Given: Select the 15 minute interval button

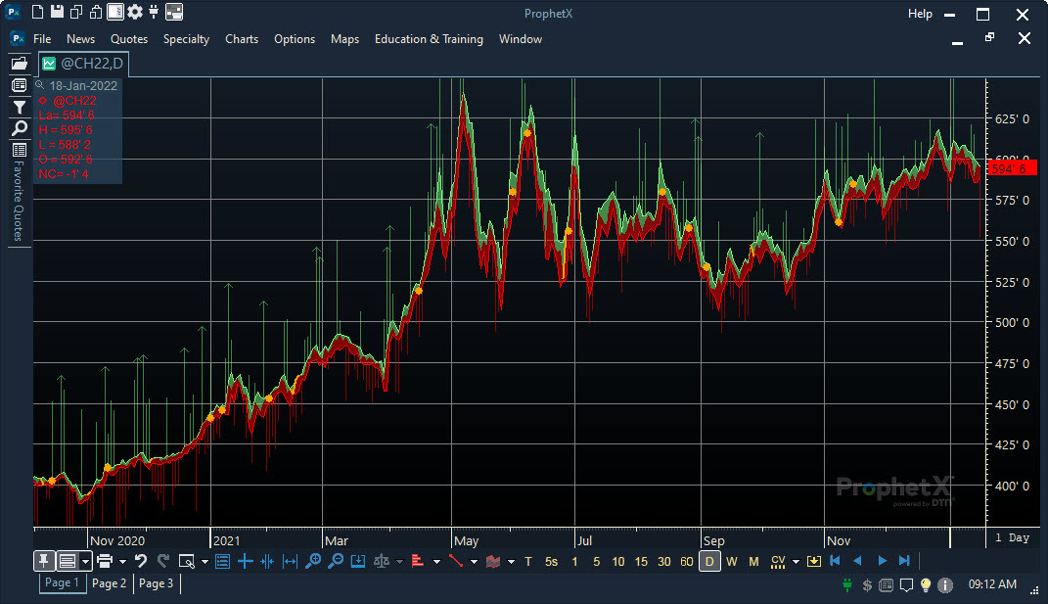Looking at the screenshot, I should pos(641,562).
